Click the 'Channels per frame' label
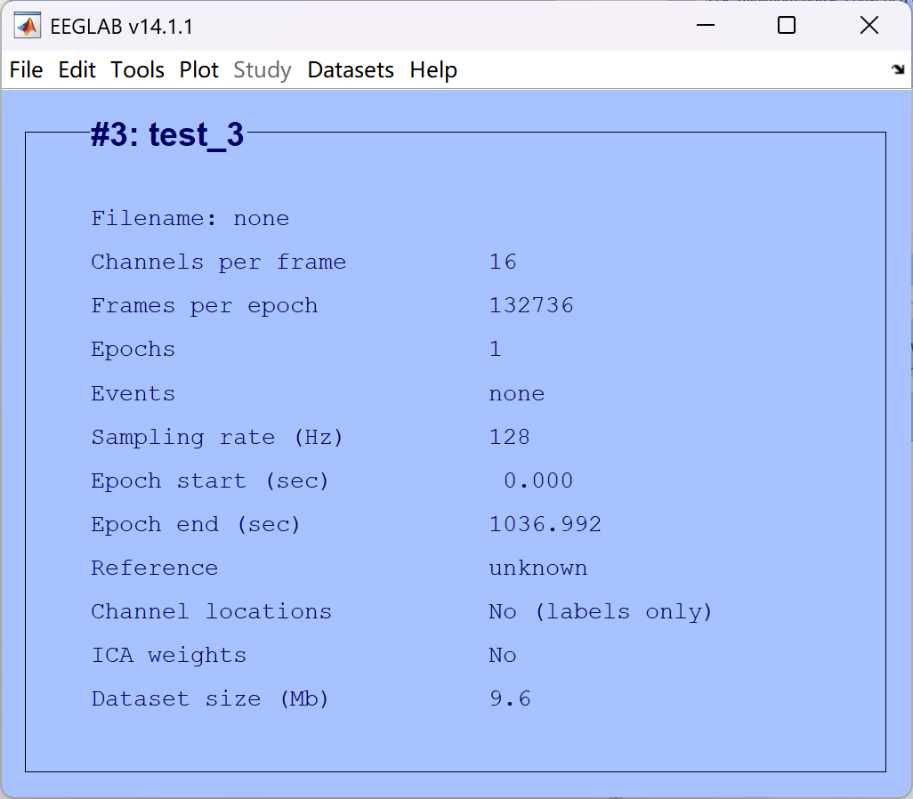The height and width of the screenshot is (799, 913). pyautogui.click(x=219, y=262)
